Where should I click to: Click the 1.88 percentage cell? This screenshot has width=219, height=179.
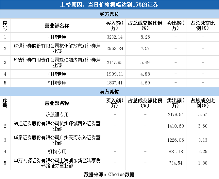pos(203,163)
